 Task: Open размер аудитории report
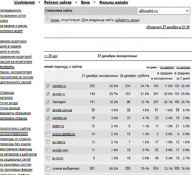(x=13, y=41)
